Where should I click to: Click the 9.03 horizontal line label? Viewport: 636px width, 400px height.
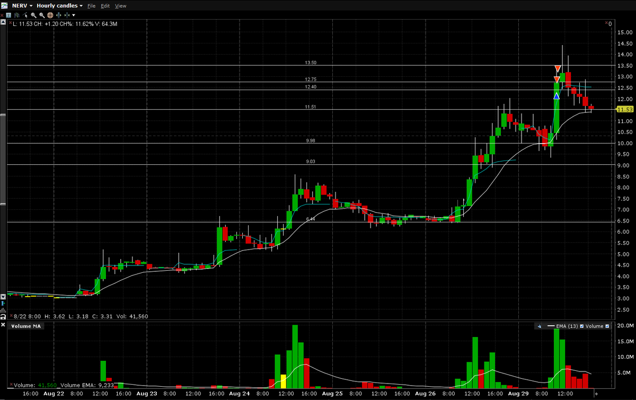point(311,162)
